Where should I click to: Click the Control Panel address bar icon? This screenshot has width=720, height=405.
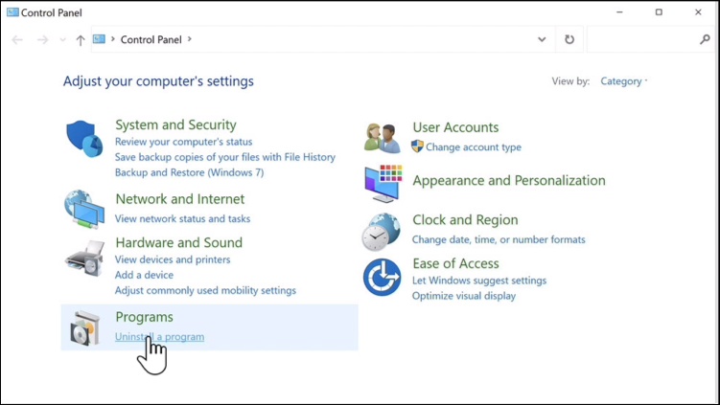pyautogui.click(x=99, y=39)
